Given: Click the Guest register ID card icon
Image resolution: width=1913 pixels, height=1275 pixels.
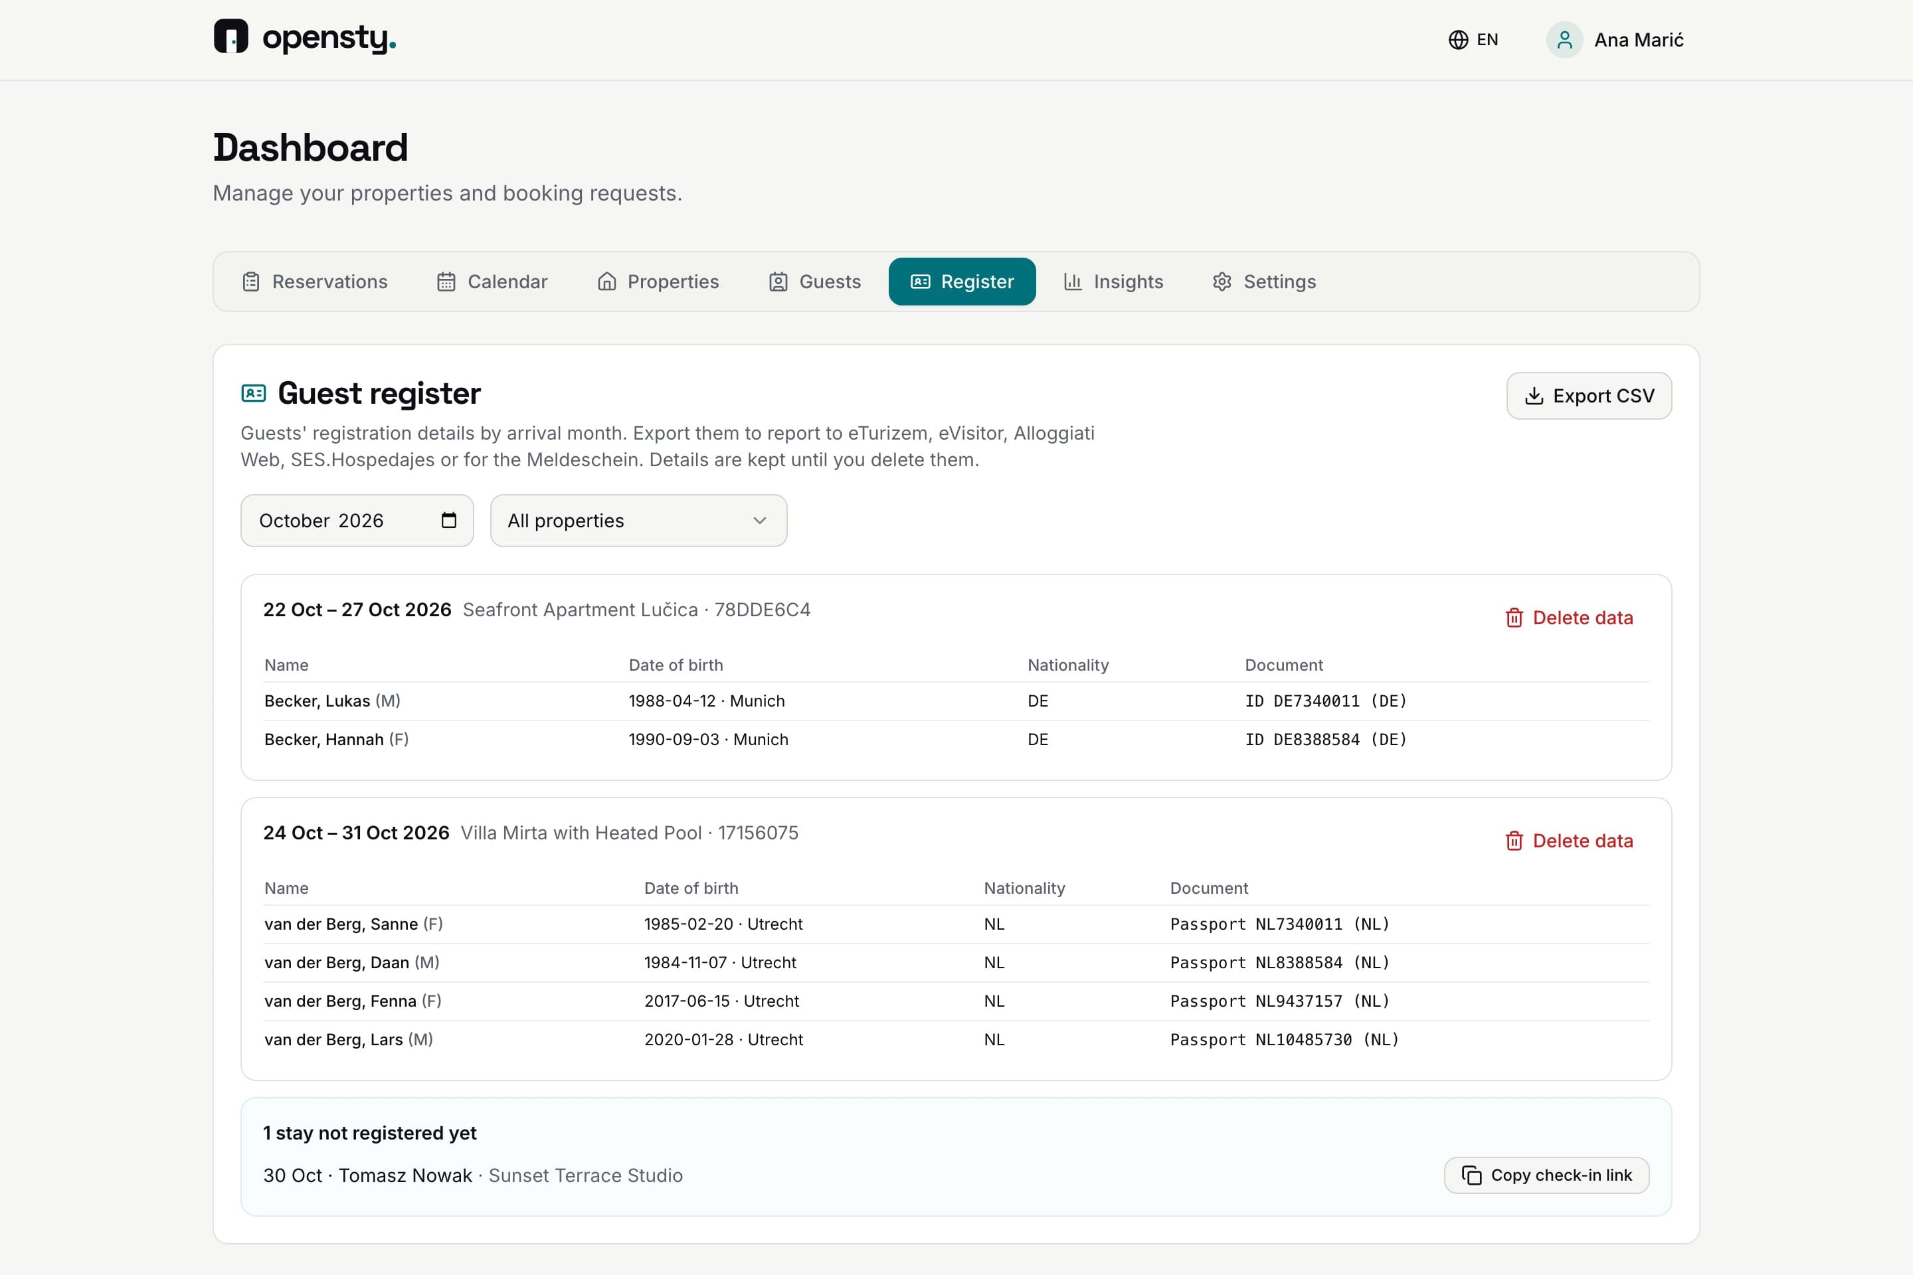Looking at the screenshot, I should 254,394.
